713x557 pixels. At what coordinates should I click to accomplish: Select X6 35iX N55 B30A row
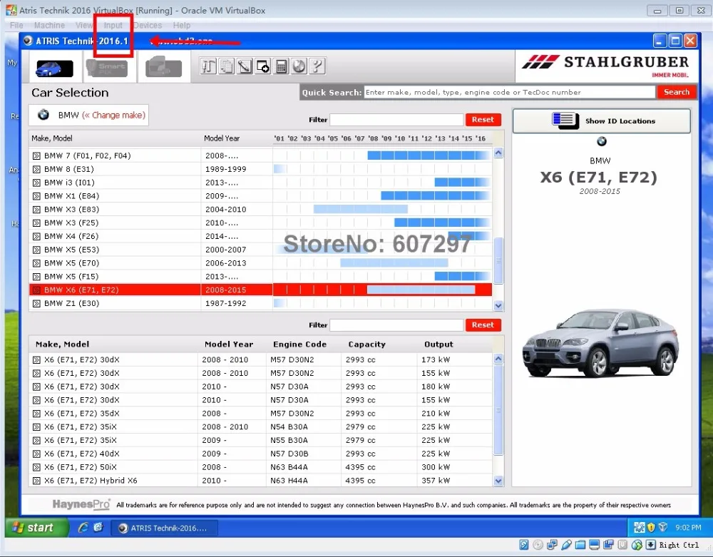click(x=260, y=440)
